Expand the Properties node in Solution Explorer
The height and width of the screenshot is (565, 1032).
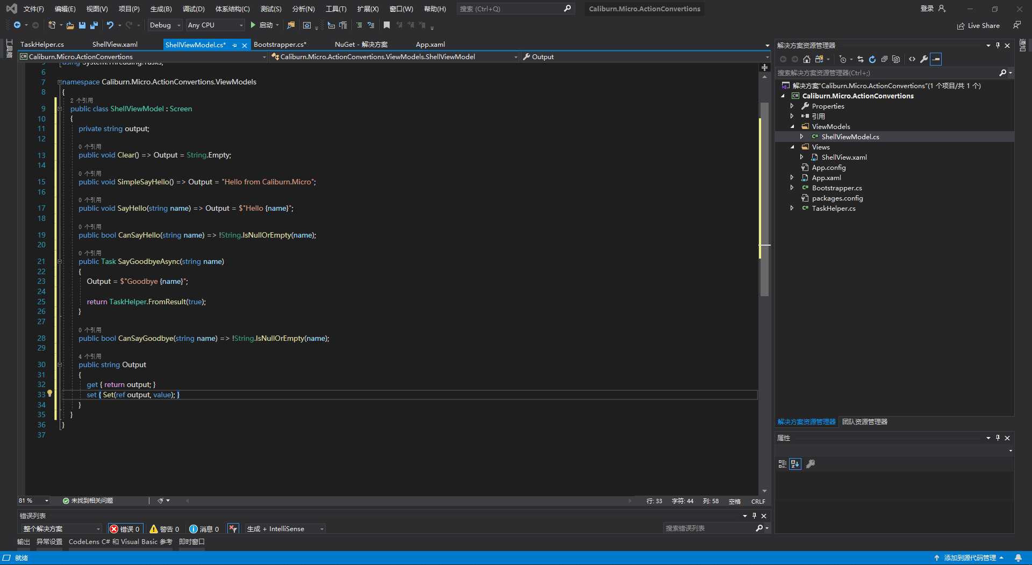[792, 106]
